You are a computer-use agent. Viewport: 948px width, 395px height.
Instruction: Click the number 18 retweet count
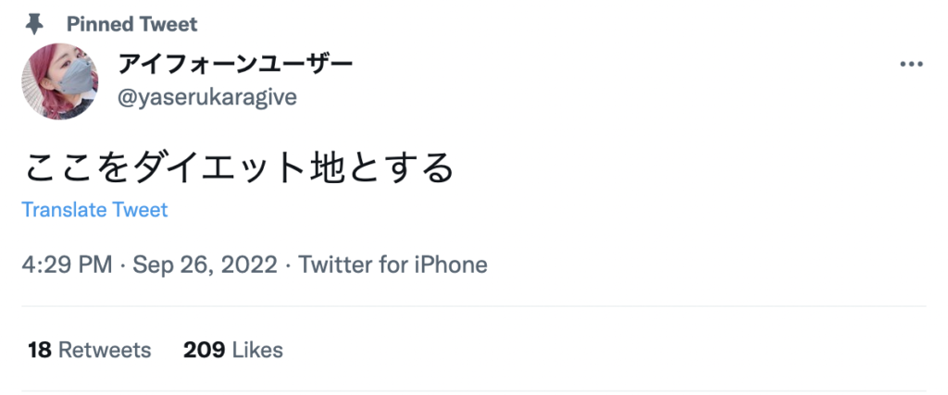pyautogui.click(x=39, y=351)
